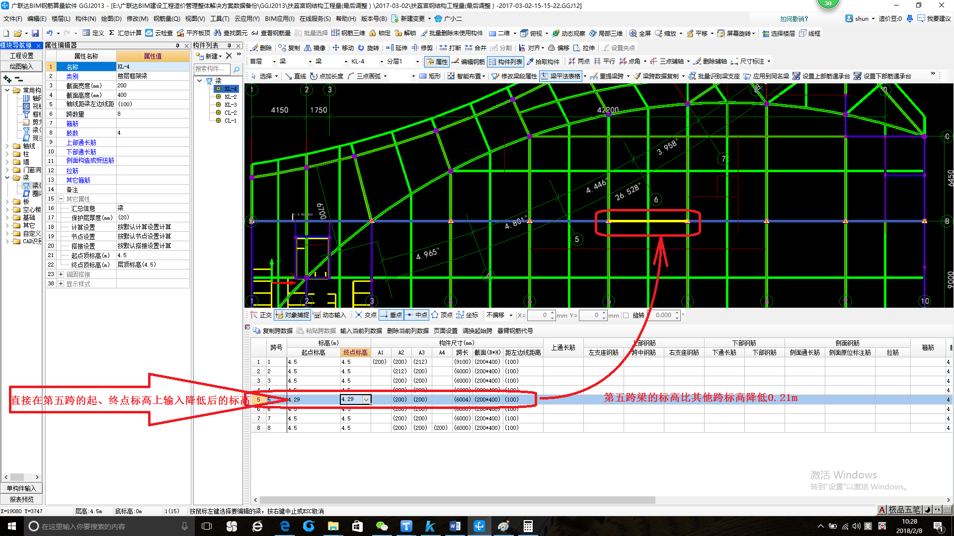This screenshot has width=954, height=536.
Task: Open the 汇总计算 sum calculation tool
Action: pyautogui.click(x=125, y=33)
